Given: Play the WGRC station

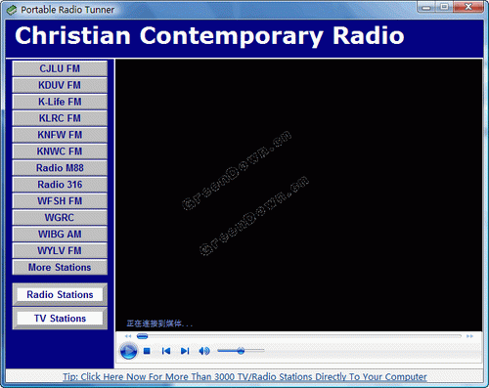Looking at the screenshot, I should pos(60,218).
